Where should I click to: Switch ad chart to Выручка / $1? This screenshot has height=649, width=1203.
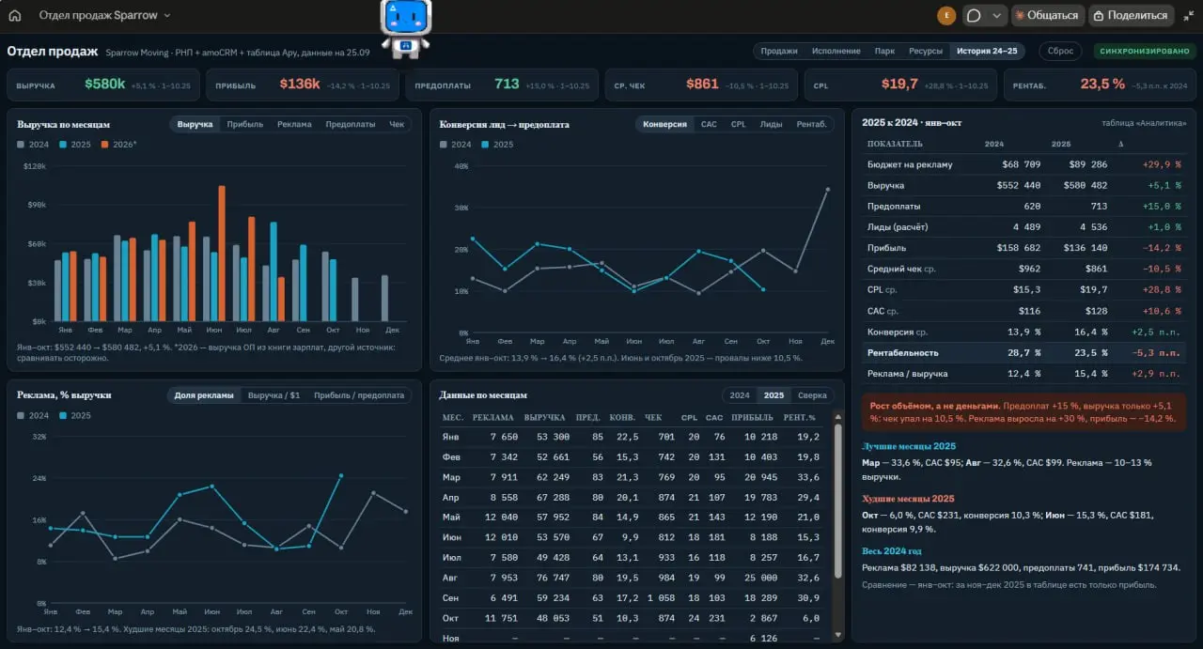[x=273, y=395]
